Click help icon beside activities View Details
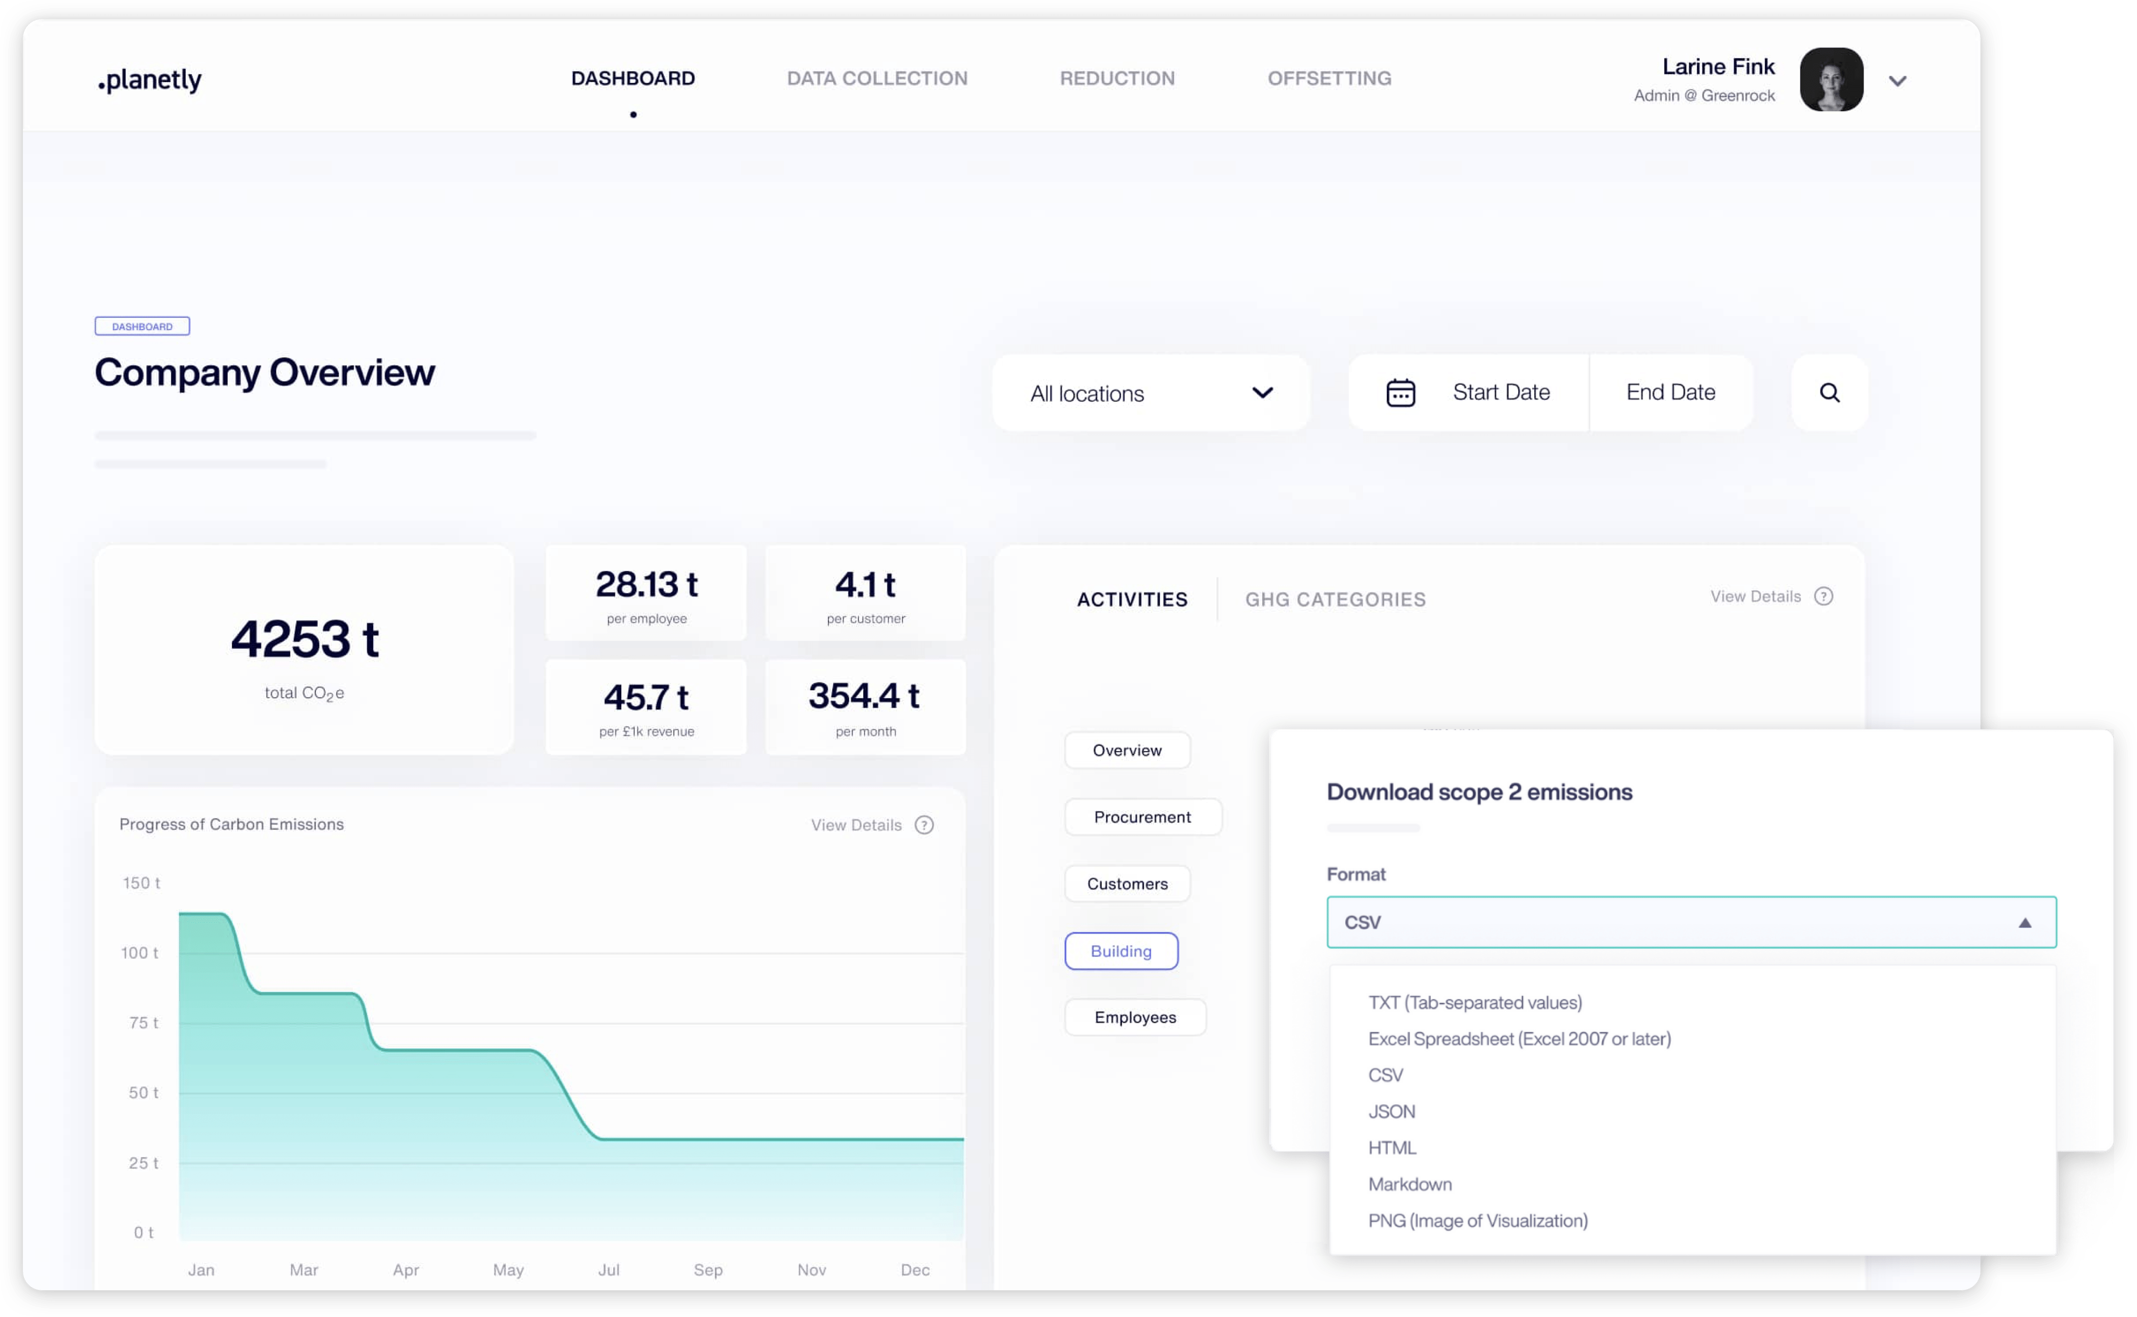This screenshot has width=2137, height=1317. 1823,596
